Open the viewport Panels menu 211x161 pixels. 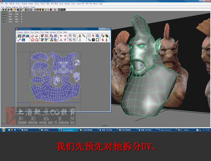[x=33, y=7]
